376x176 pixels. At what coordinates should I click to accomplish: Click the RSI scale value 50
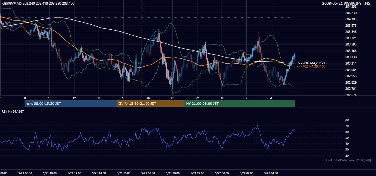[347, 138]
